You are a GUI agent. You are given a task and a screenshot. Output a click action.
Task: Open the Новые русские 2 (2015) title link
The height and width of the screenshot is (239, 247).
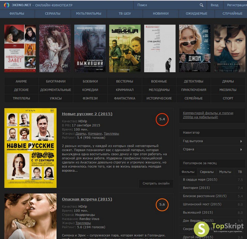point(87,114)
